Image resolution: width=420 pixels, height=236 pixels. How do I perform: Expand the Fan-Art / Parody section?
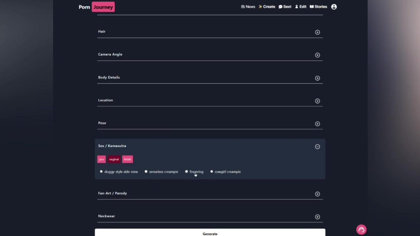(x=112, y=193)
